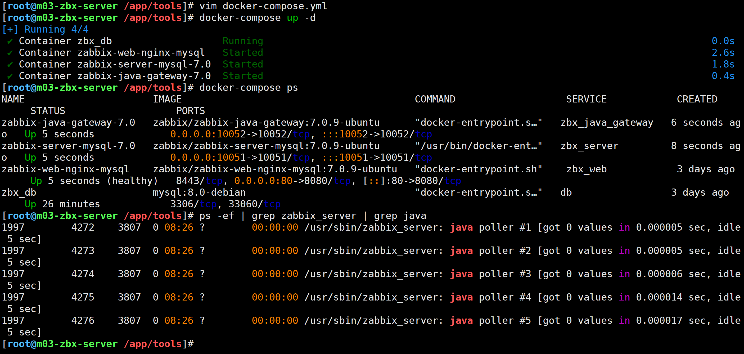Click the 'CREATED' column header

[697, 99]
